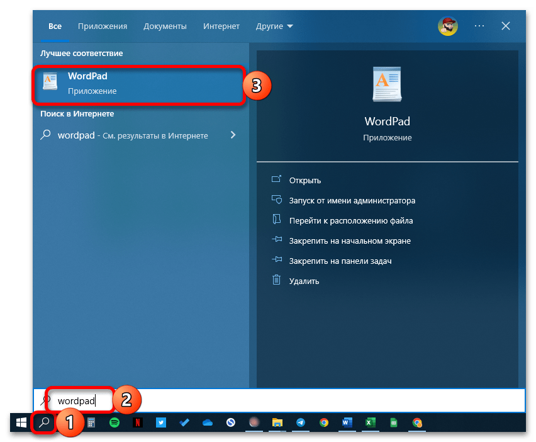Screen dimensions: 536x442
Task: Open OneDrive from the taskbar
Action: pos(208,423)
